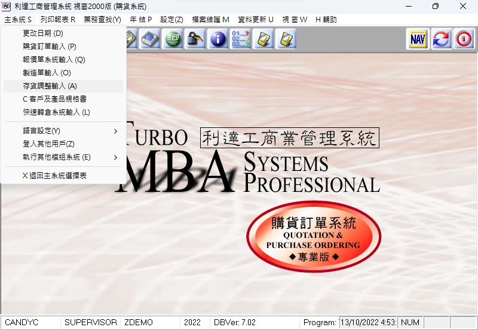Image resolution: width=478 pixels, height=330 pixels.
Task: Open the 列印報表 R menu
Action: tap(58, 20)
